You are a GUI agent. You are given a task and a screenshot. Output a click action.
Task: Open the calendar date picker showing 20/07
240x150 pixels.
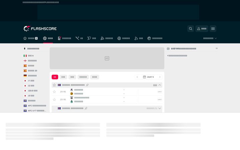coord(148,77)
